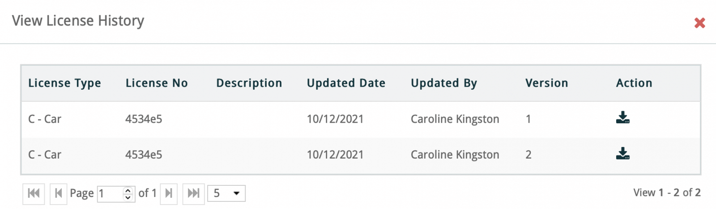The image size is (716, 209).
Task: Open the rows-per-page dropdown showing 5
Action: click(226, 193)
